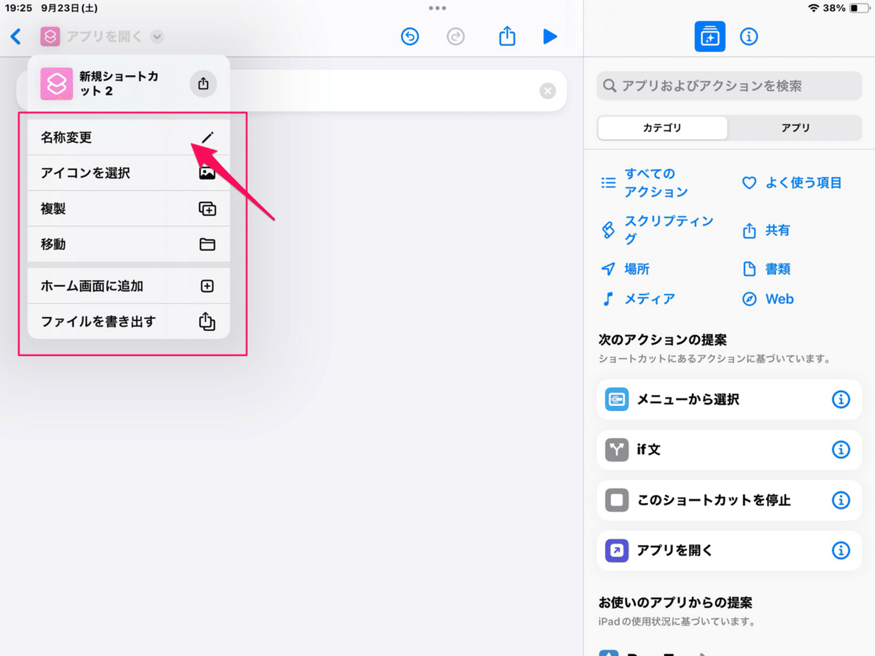Choose 名称変更 to rename shortcut
This screenshot has height=656, width=875.
[128, 137]
